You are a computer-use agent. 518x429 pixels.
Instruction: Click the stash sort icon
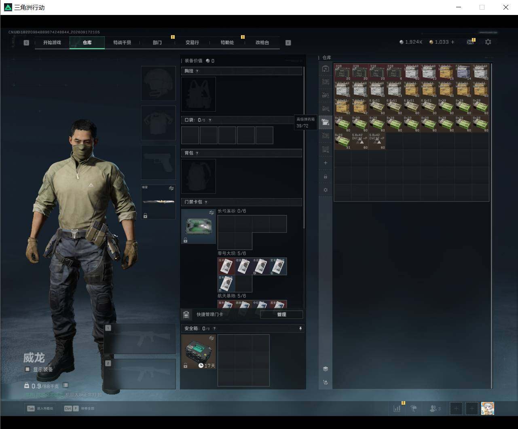click(326, 382)
